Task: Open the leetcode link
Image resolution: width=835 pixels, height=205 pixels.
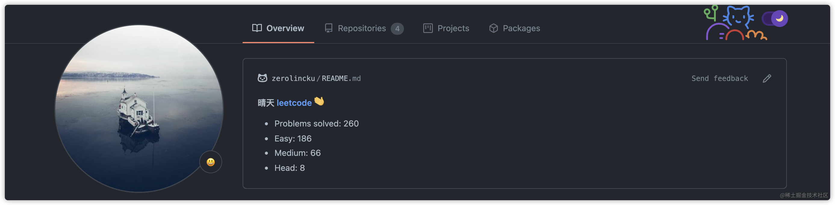Action: click(x=294, y=103)
